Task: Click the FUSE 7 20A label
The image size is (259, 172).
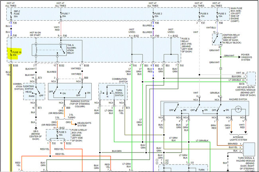Action: pos(66,15)
